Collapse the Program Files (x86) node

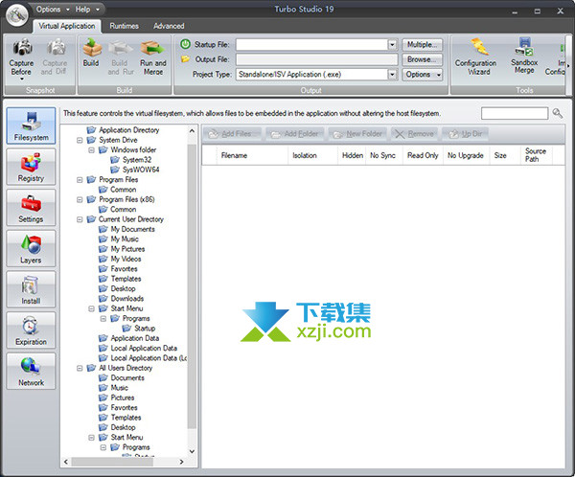(80, 199)
